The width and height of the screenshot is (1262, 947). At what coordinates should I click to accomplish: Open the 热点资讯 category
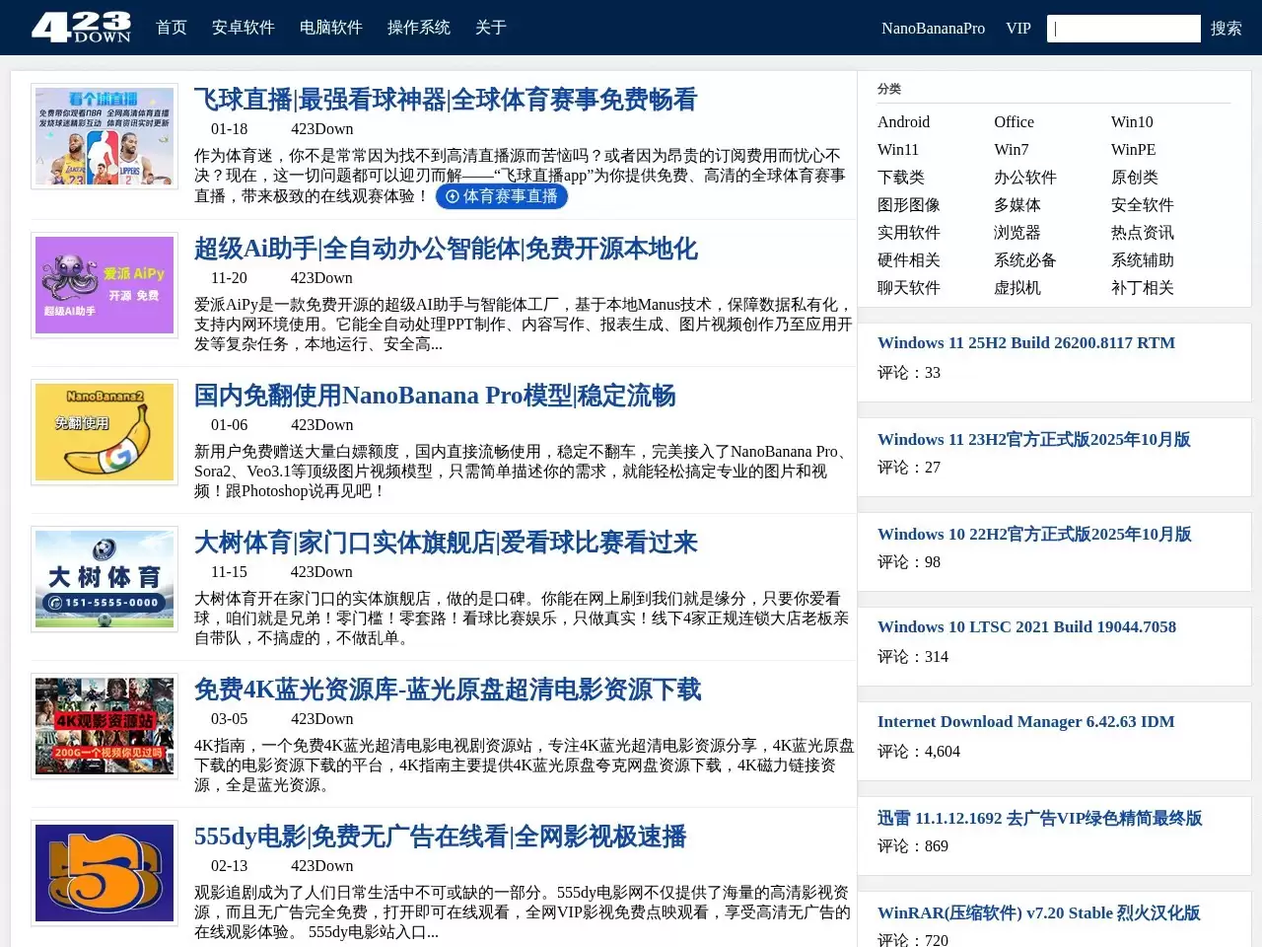pyautogui.click(x=1143, y=233)
